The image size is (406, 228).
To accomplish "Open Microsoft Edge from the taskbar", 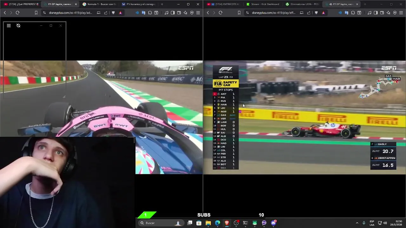I will [x=218, y=223].
